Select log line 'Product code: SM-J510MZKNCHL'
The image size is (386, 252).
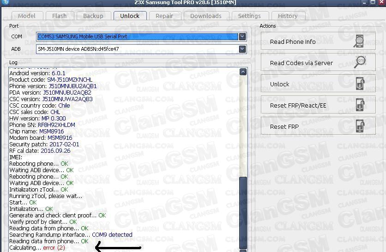51,79
